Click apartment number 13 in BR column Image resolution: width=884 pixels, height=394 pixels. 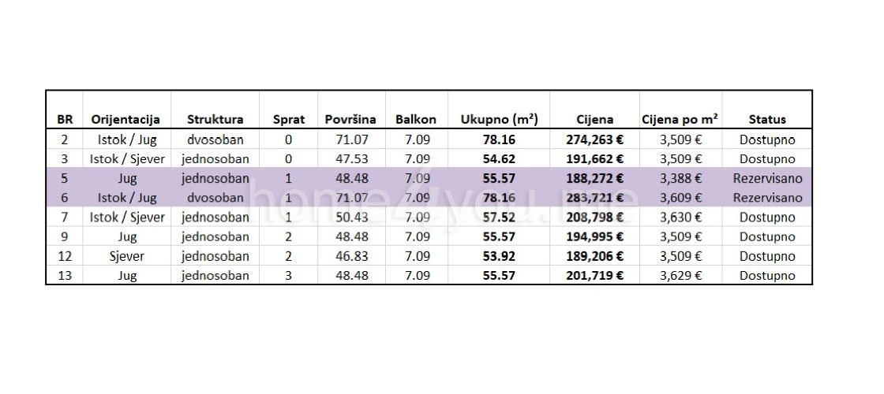tap(64, 275)
